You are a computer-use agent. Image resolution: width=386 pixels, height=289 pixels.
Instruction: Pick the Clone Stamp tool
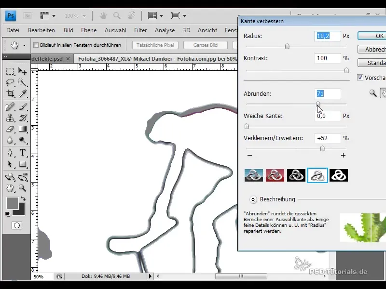(x=10, y=118)
